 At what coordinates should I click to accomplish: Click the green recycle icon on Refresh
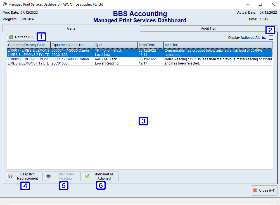(11, 37)
